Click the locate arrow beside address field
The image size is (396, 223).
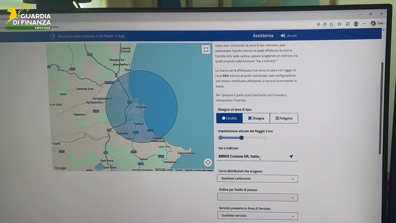point(291,157)
